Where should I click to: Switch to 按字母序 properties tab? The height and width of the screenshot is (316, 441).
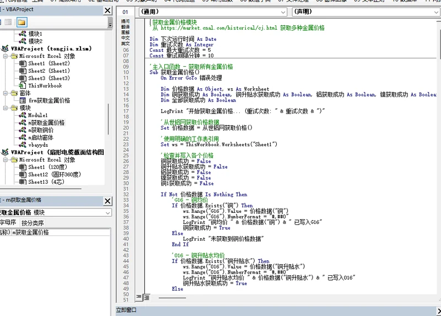tap(8, 223)
